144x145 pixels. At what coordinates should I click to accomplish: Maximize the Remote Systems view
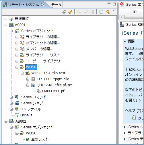[114, 4]
